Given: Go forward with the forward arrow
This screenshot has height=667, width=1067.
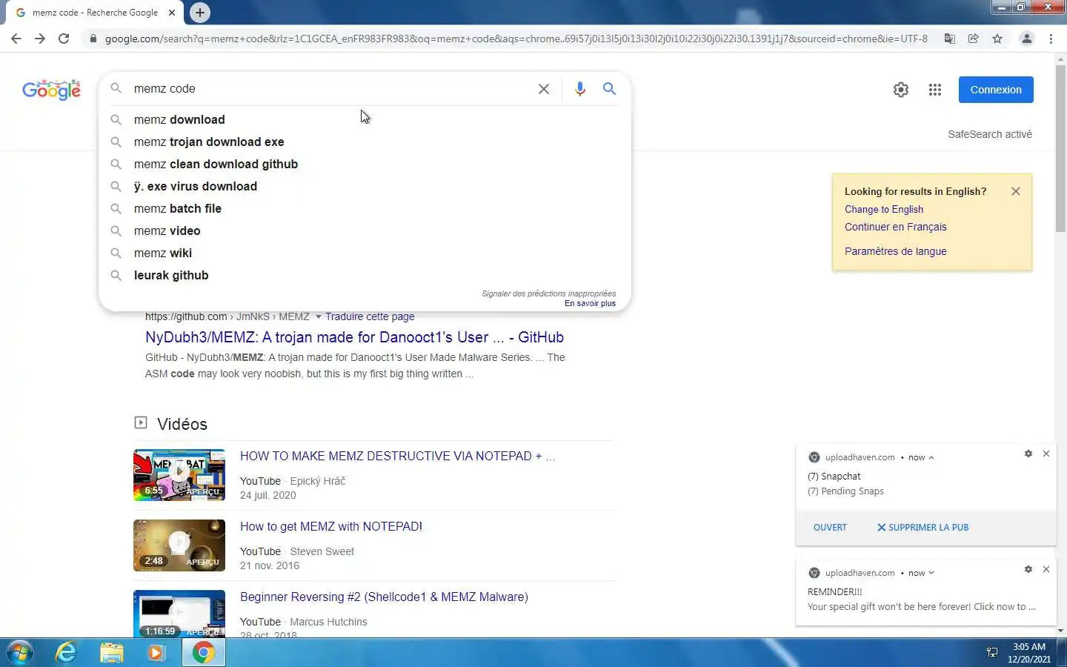Looking at the screenshot, I should 40,39.
